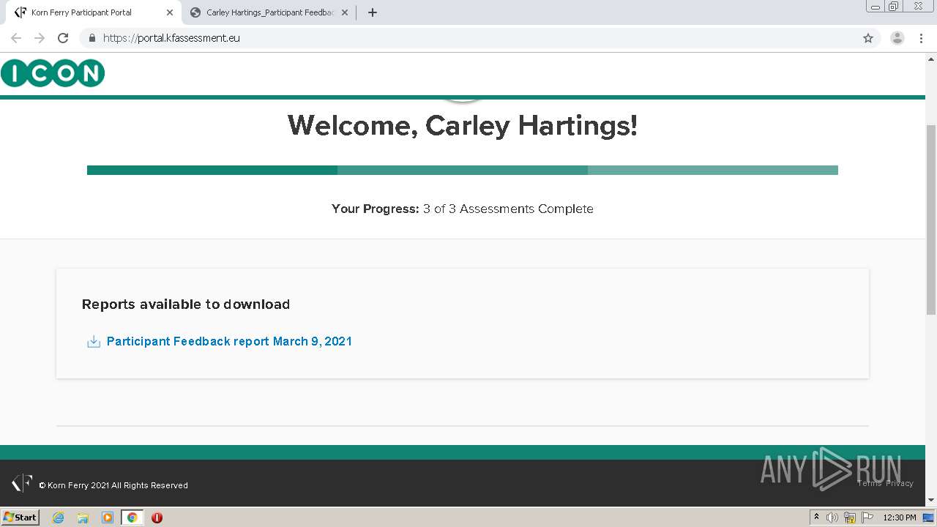Open the ICON logo at top left
The image size is (937, 527).
coord(53,73)
